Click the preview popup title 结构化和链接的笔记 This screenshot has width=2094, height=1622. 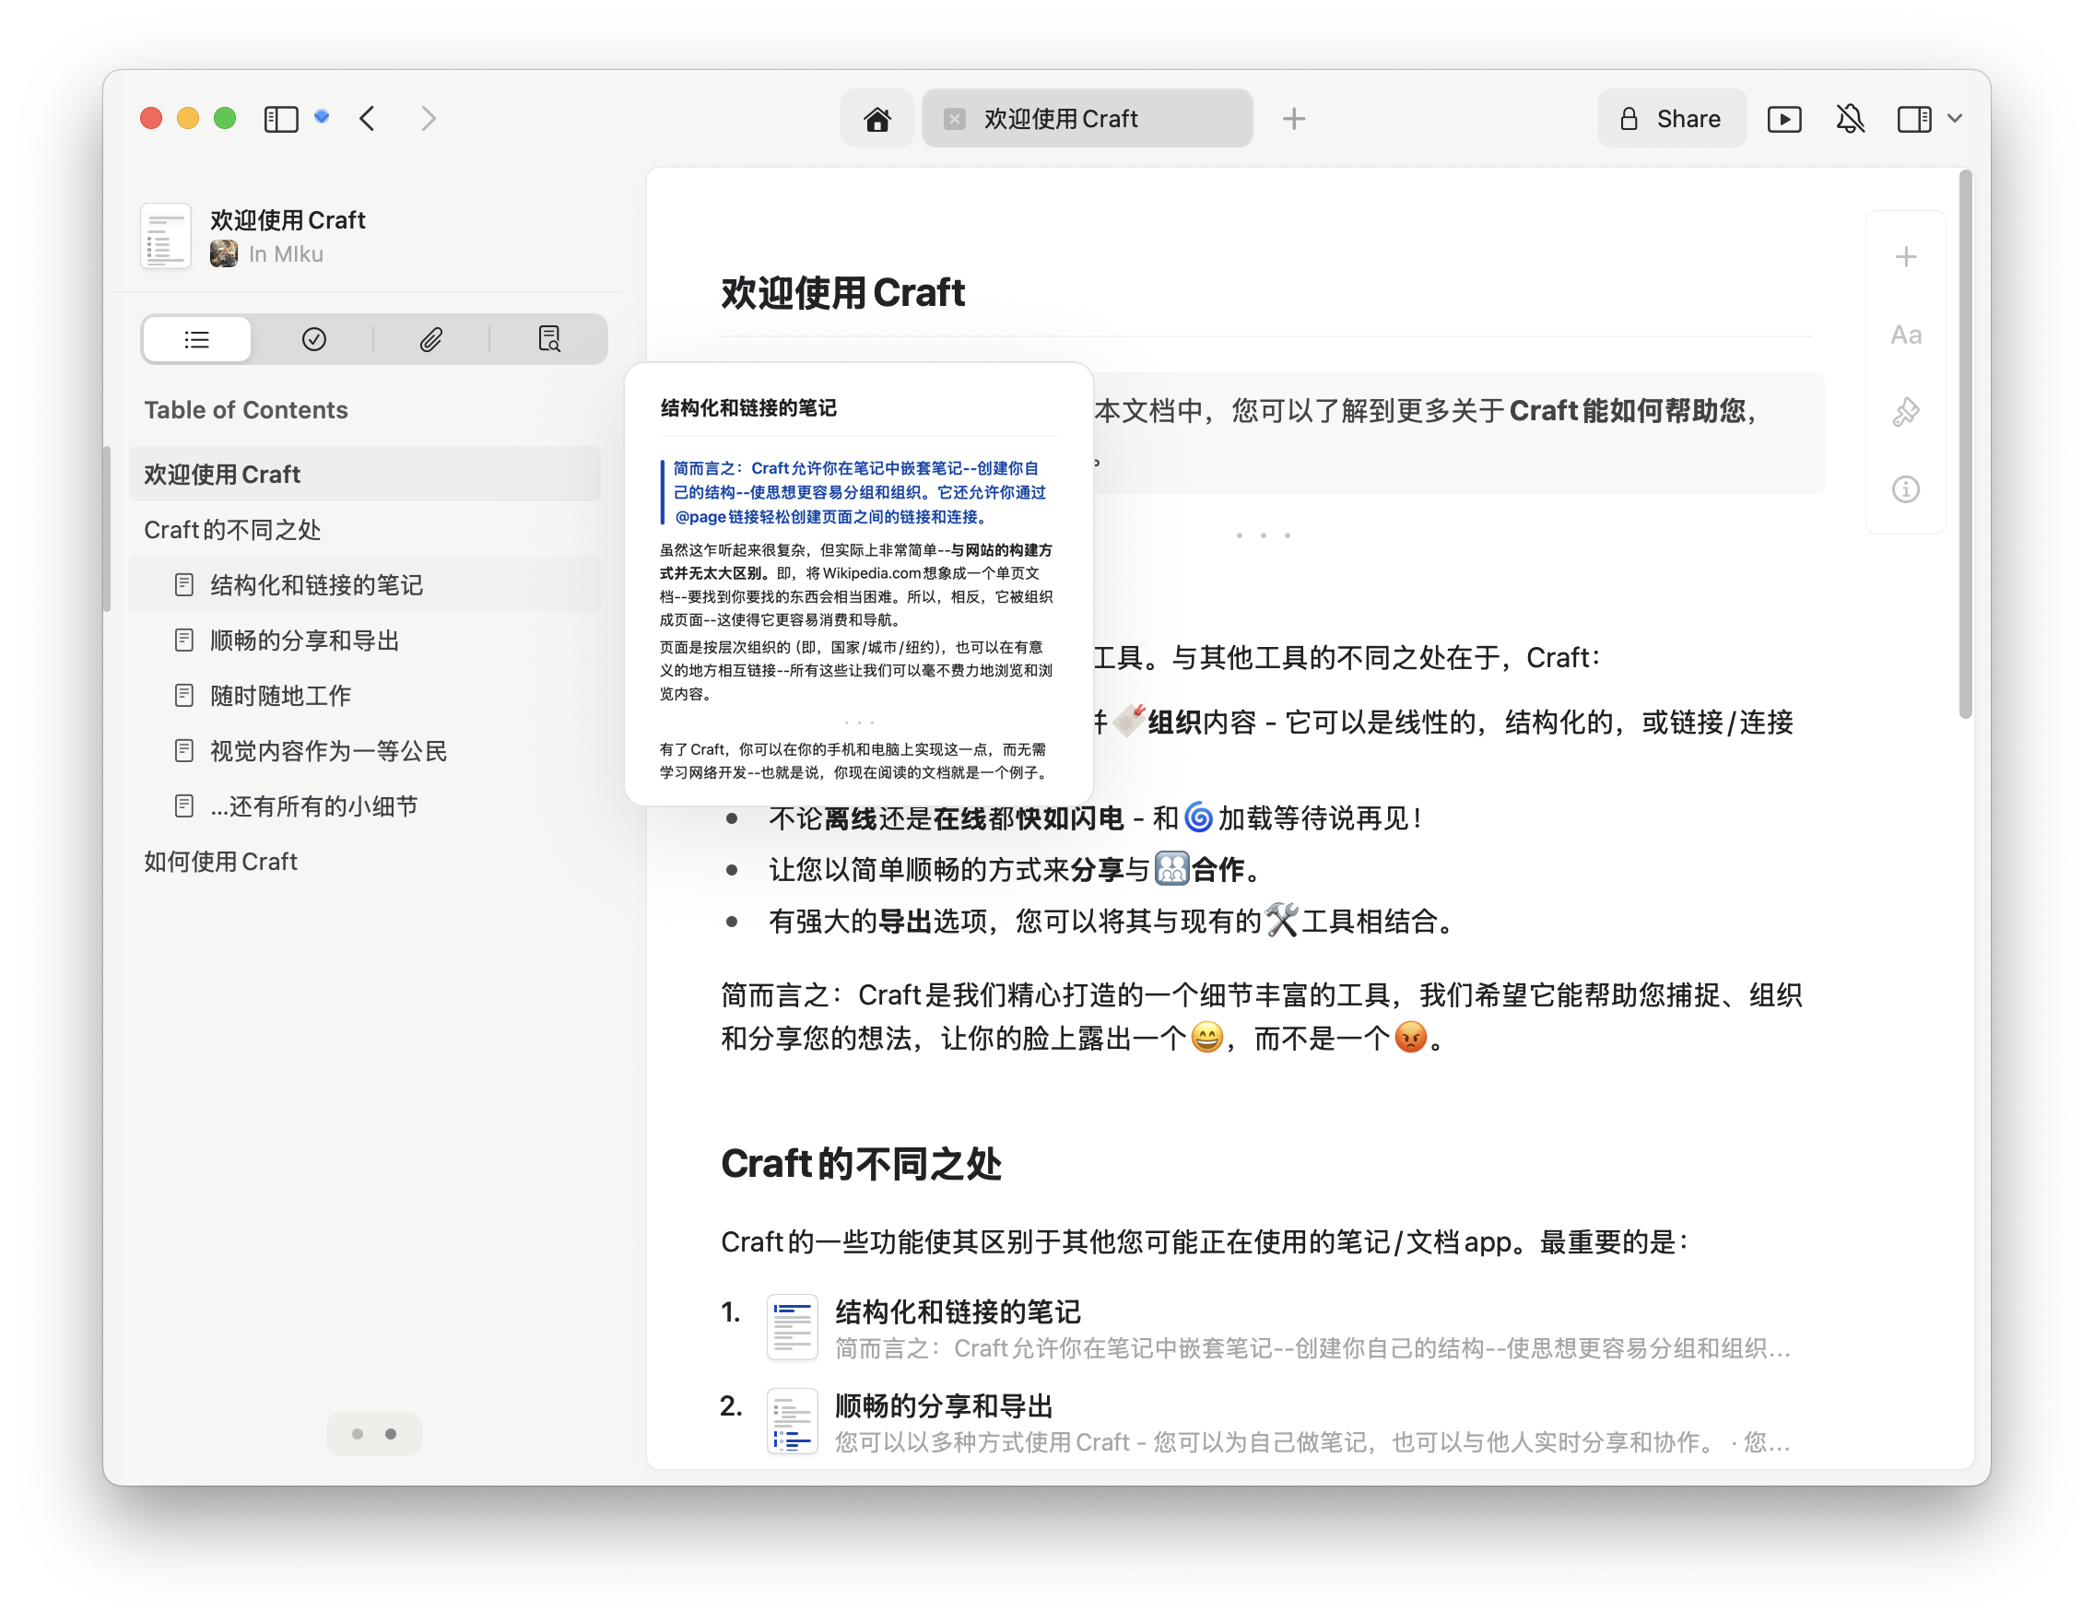point(747,408)
